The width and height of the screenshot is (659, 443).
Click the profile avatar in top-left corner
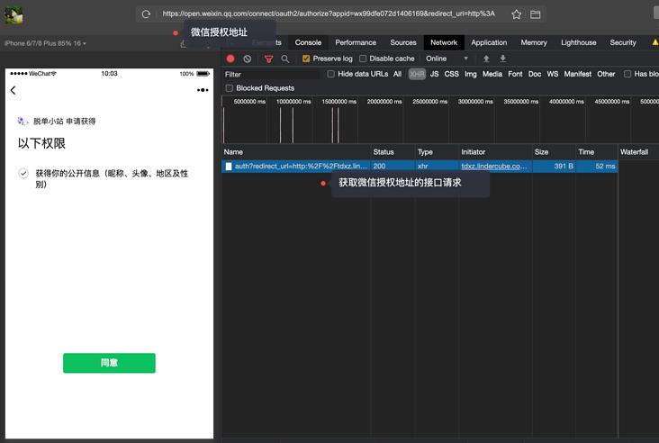click(x=14, y=15)
